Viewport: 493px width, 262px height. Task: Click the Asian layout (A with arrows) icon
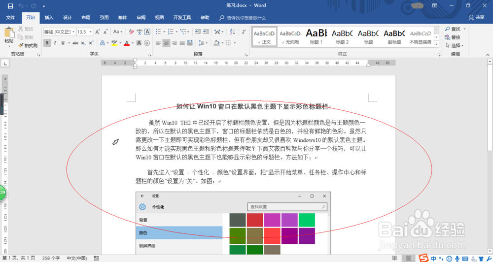[217, 32]
